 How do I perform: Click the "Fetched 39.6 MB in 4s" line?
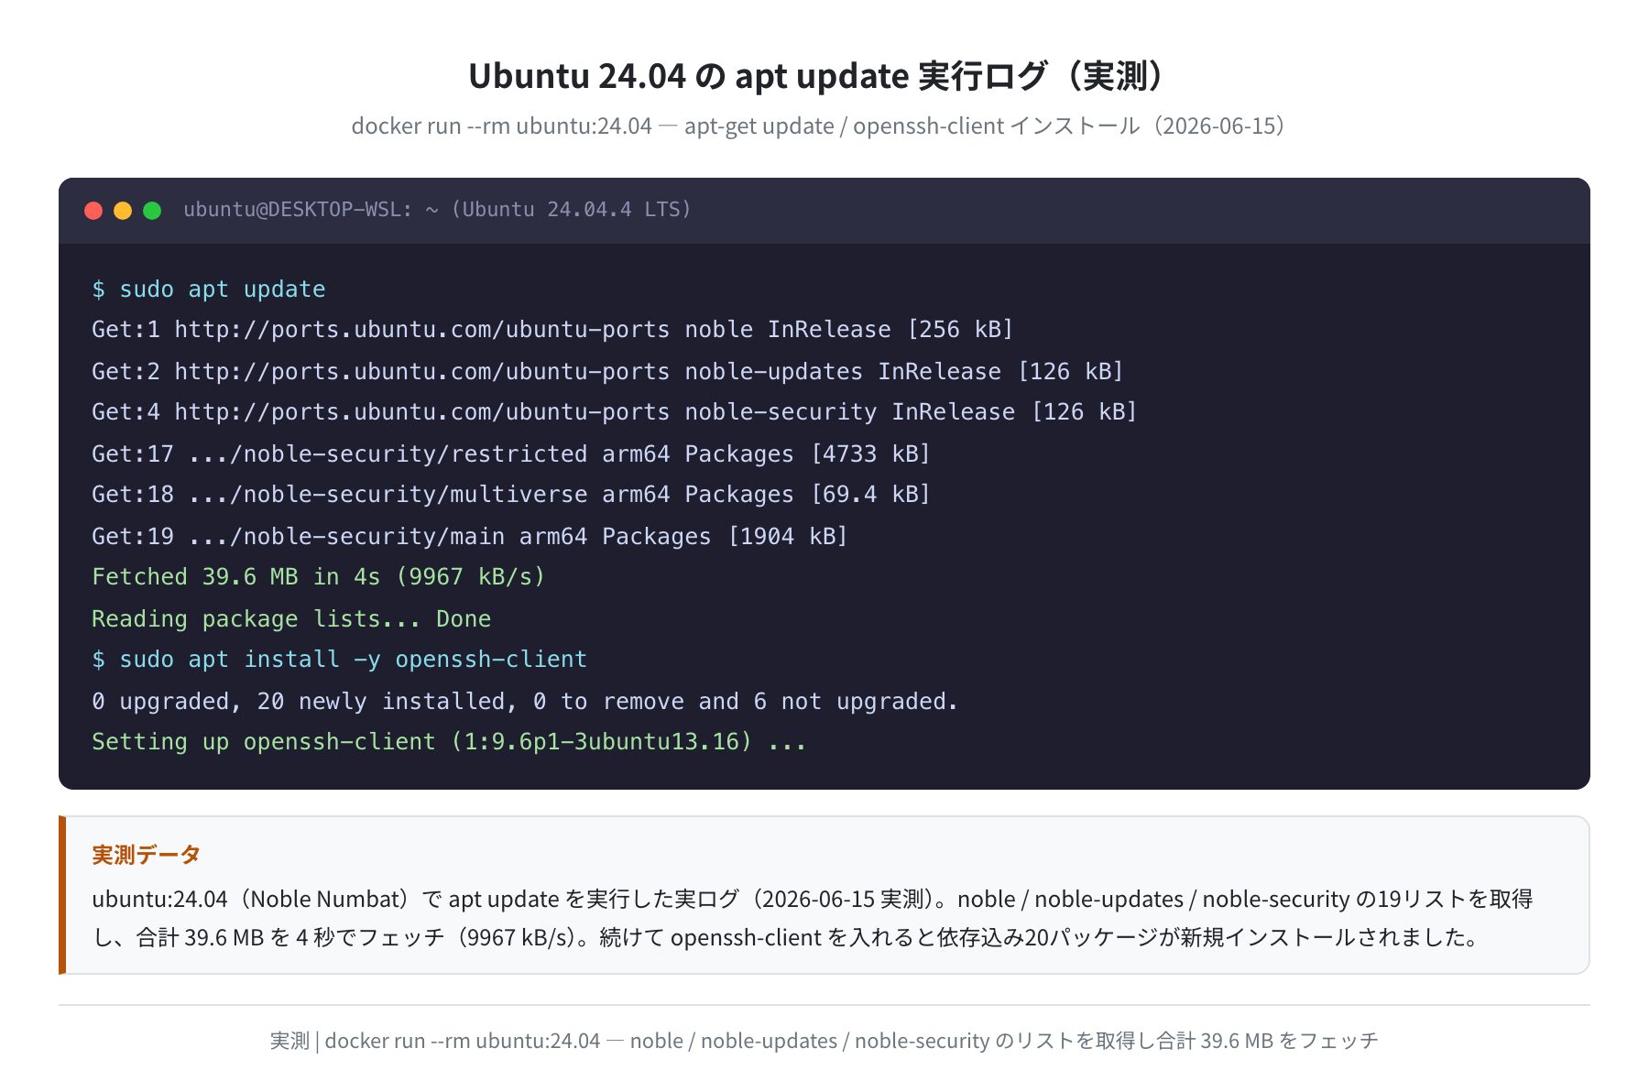coord(319,577)
